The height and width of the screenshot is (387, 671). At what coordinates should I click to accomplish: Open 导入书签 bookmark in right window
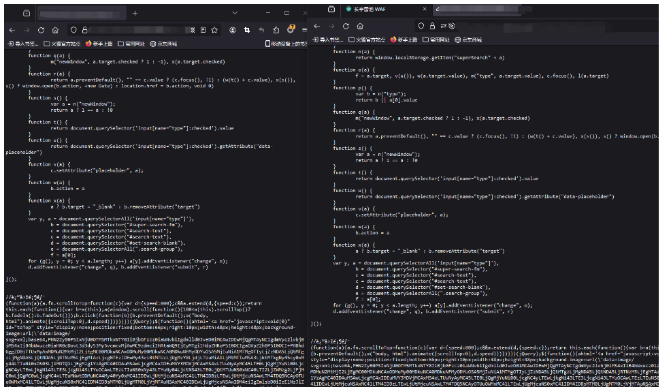point(328,40)
